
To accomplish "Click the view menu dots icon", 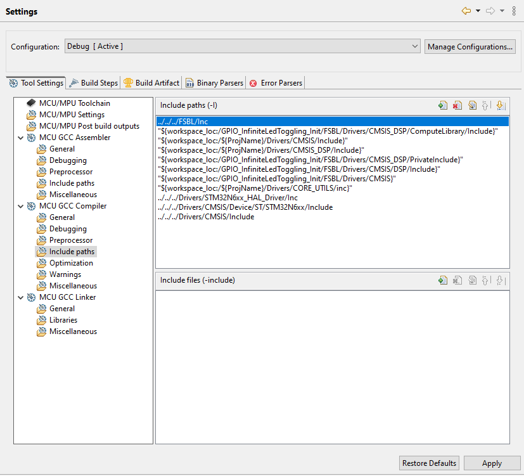I will pos(514,11).
